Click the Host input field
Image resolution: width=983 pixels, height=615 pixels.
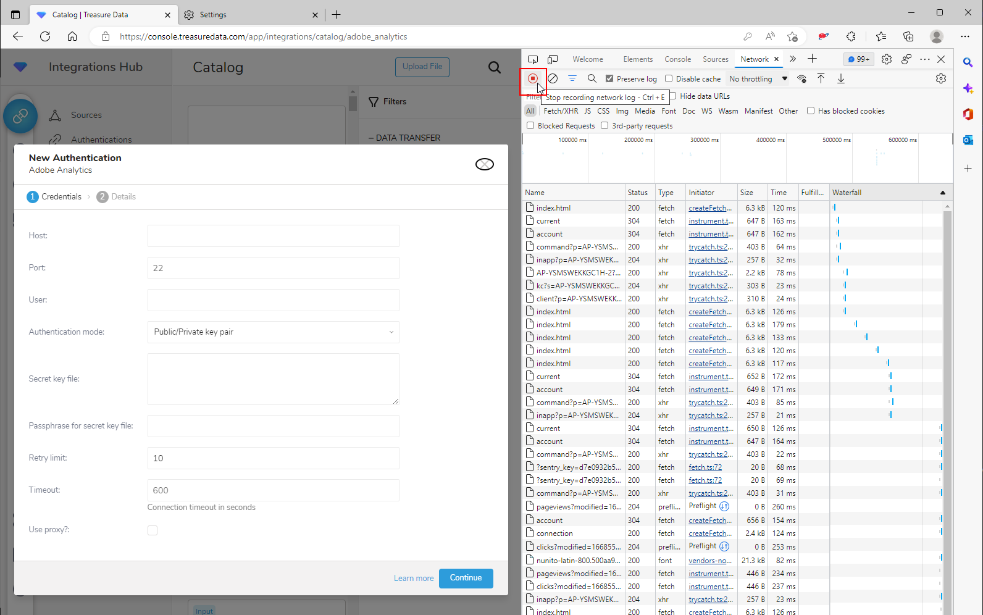(x=273, y=236)
